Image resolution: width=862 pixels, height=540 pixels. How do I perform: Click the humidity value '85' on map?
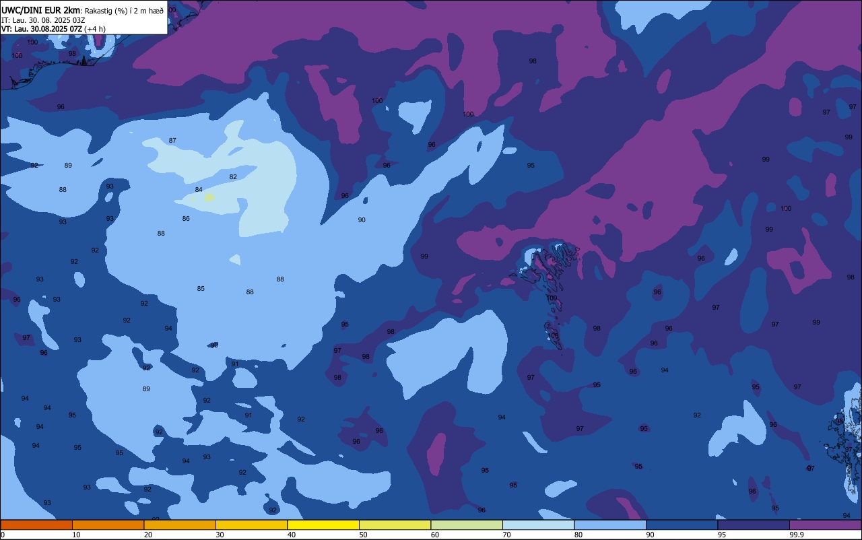(x=201, y=288)
